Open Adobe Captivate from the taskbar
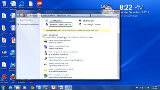Viewport: 160px width, 90px height. (x=61, y=88)
